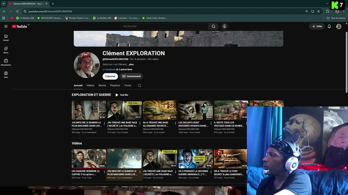Open the Créer menu button

pos(317,26)
